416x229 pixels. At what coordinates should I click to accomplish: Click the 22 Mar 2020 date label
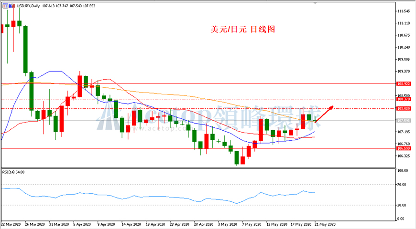11,225
